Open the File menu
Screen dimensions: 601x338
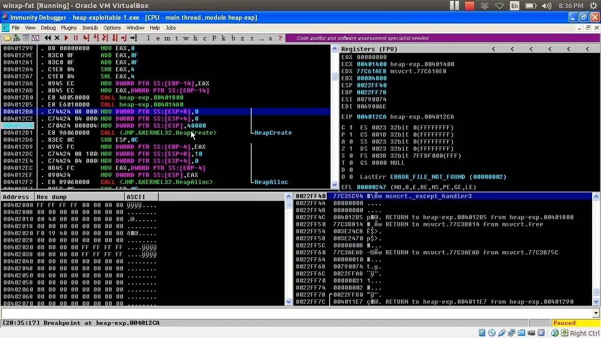(x=15, y=28)
